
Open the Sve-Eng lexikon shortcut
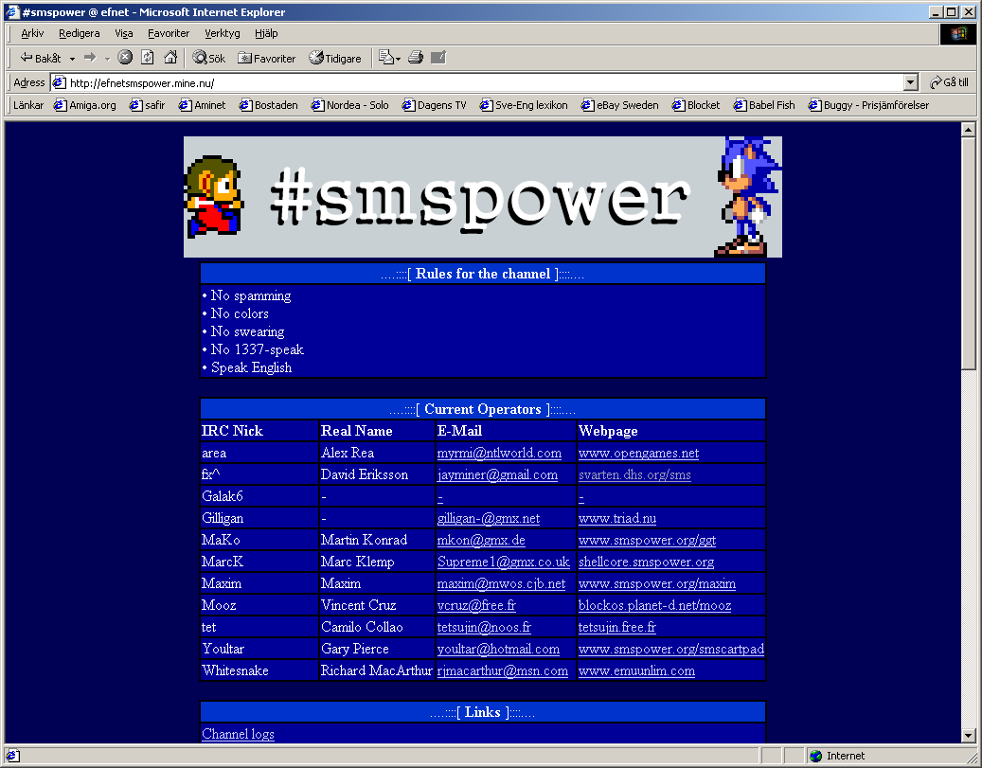[524, 105]
